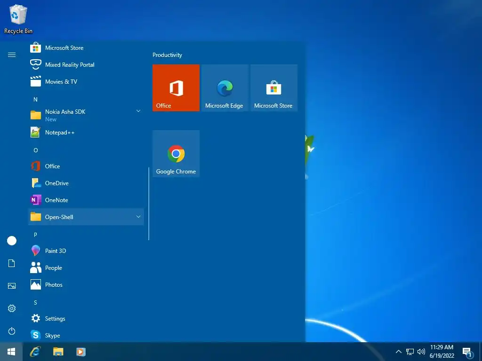
Task: Click the Power icon in Start
Action: [12, 331]
